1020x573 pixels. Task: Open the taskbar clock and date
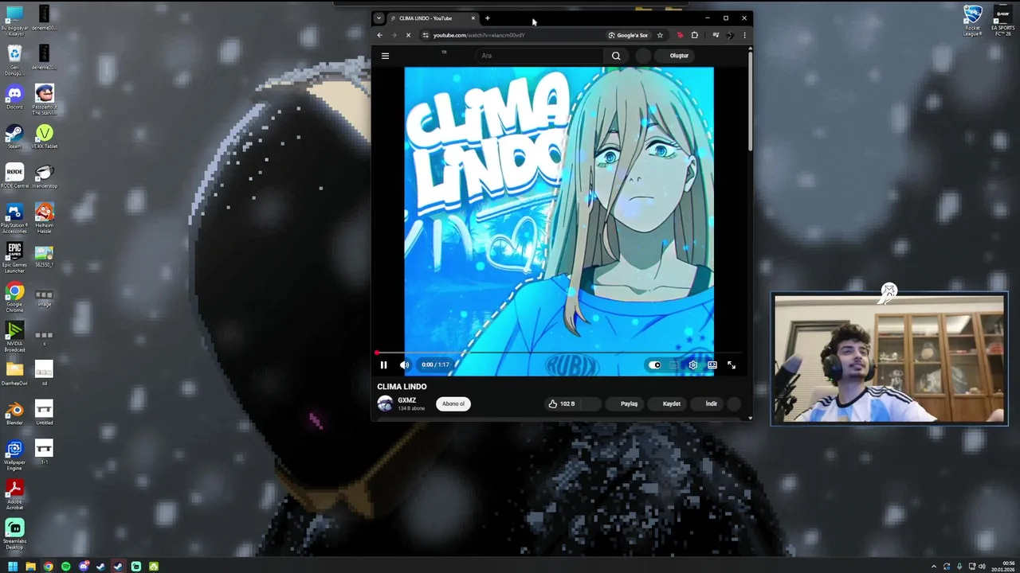click(x=1003, y=567)
